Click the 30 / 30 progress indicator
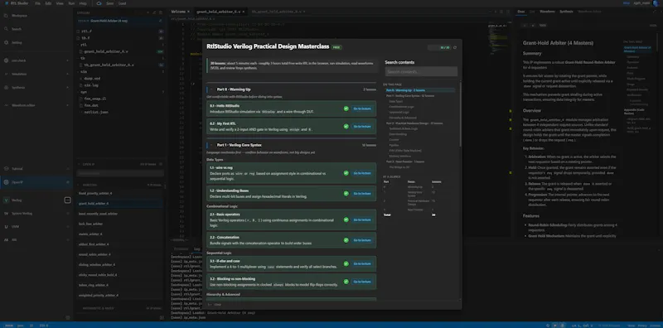663x328 pixels. coord(440,47)
